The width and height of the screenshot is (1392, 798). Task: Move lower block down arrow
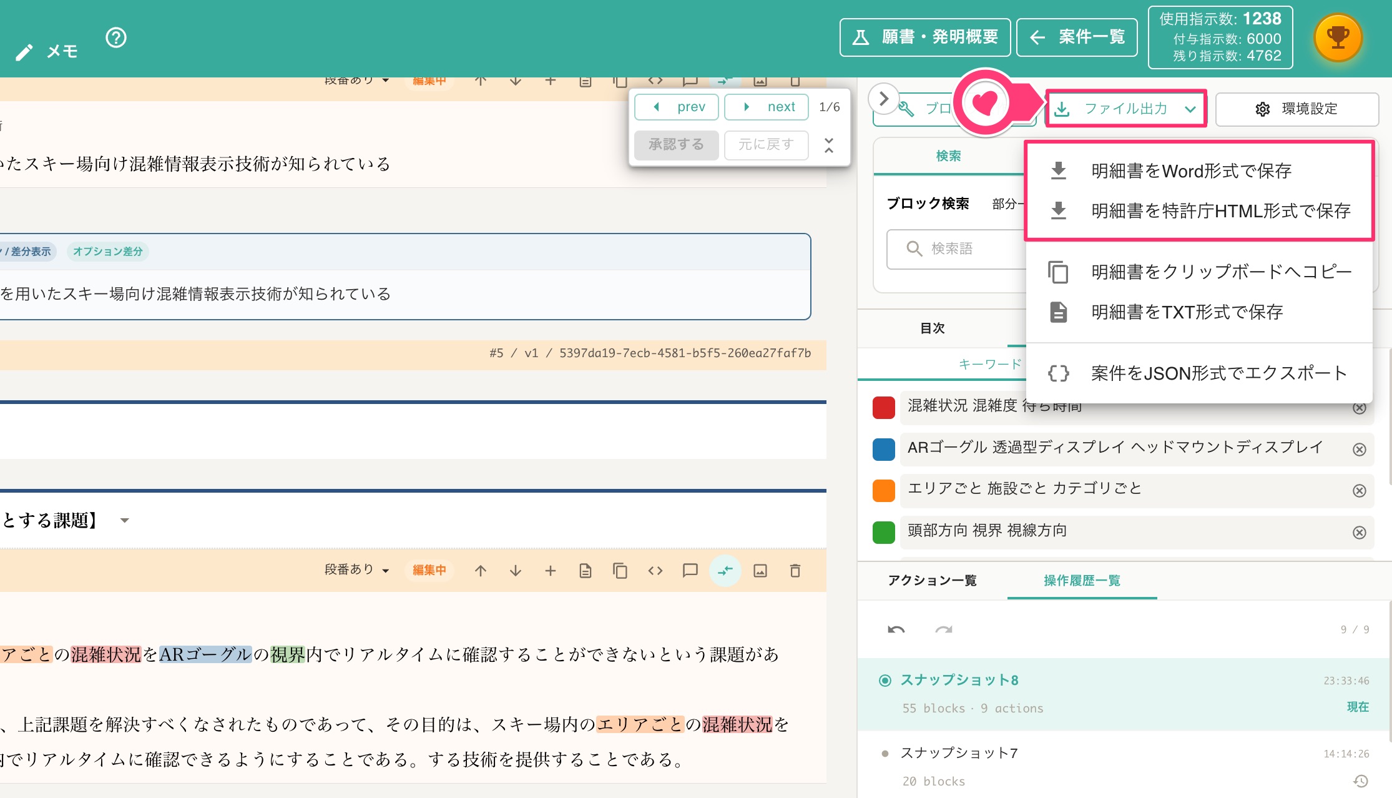515,571
